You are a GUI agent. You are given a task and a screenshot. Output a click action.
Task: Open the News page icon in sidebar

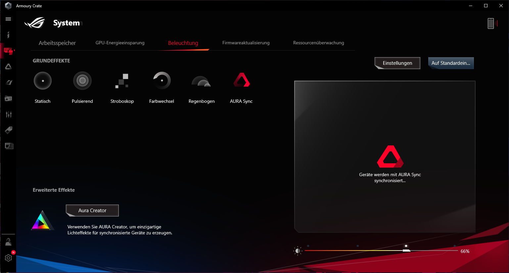9,146
